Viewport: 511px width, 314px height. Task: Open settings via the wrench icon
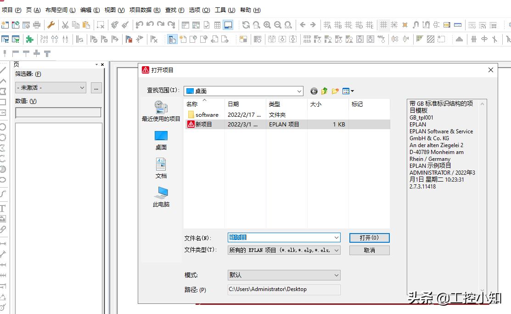pos(51,25)
